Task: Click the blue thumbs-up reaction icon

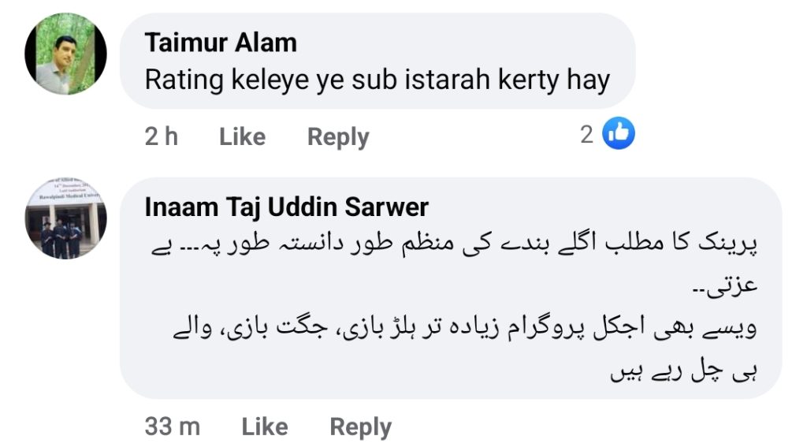Action: pos(618,133)
